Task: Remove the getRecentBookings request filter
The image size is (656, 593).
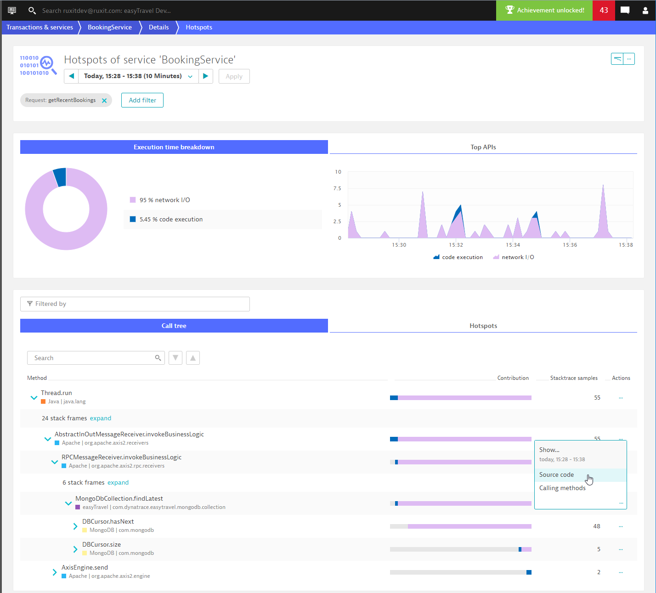Action: pyautogui.click(x=104, y=101)
